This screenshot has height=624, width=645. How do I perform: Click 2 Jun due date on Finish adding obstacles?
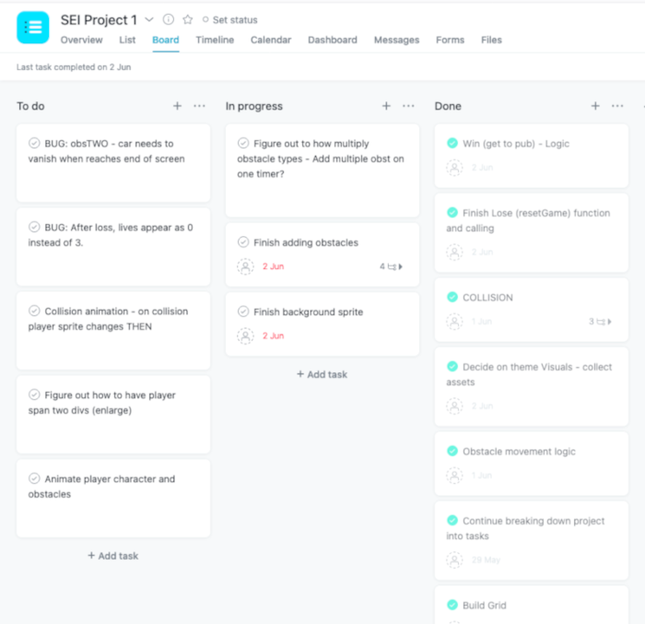(x=273, y=266)
